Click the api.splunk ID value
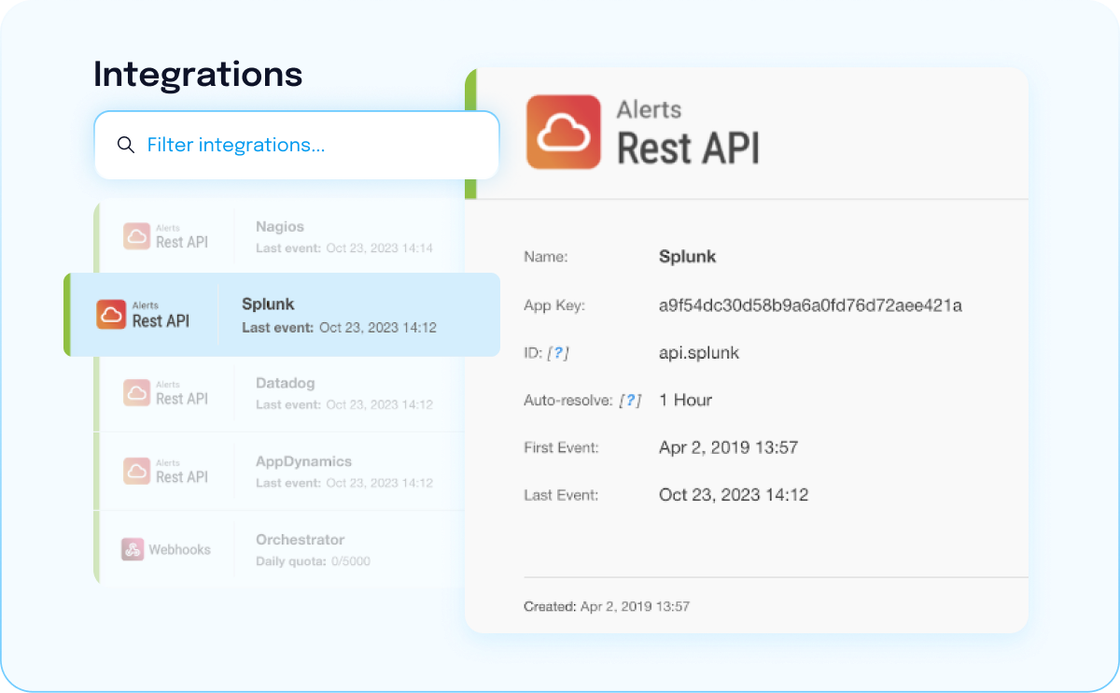Image resolution: width=1120 pixels, height=693 pixels. coord(698,353)
